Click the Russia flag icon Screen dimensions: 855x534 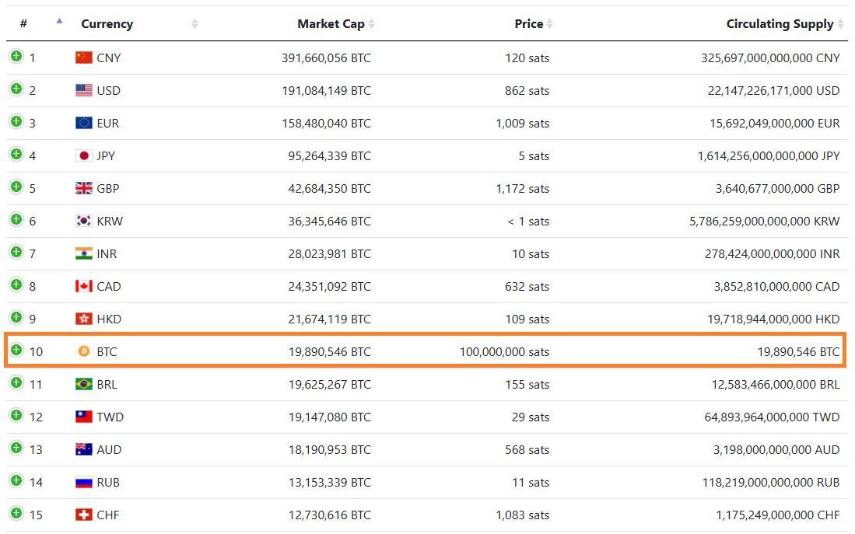83,482
